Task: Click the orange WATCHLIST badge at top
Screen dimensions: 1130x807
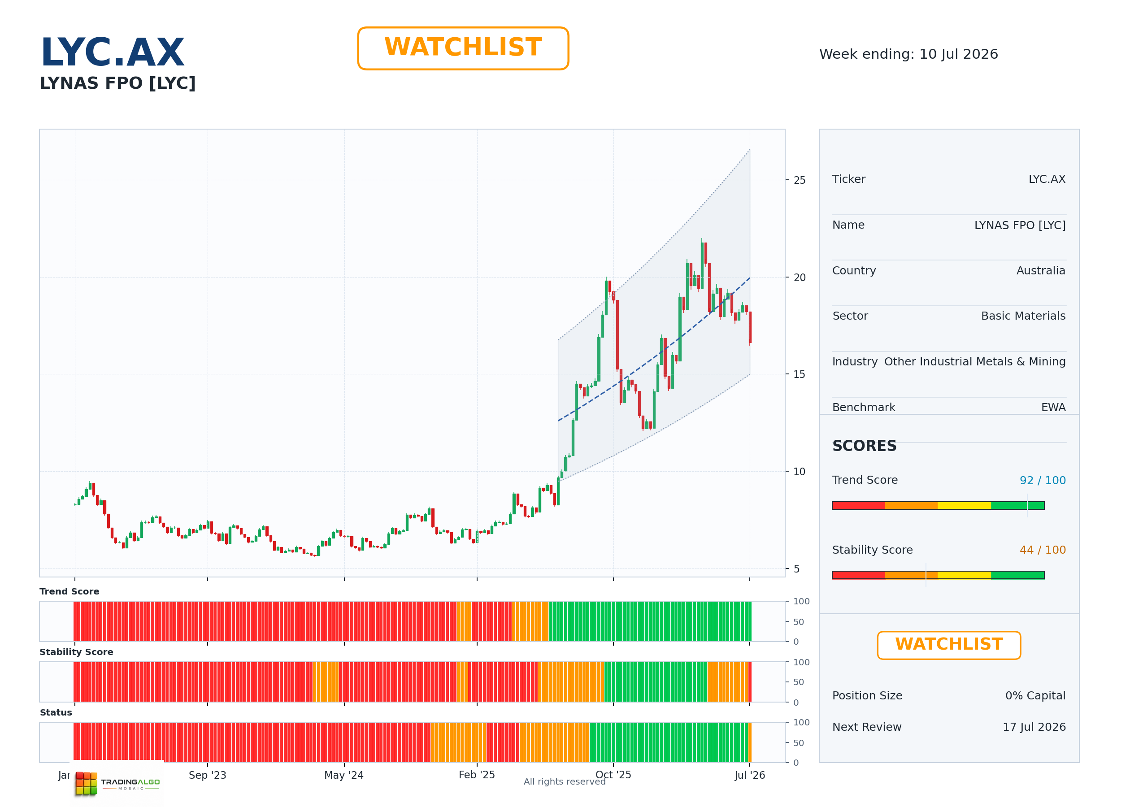Action: [463, 48]
